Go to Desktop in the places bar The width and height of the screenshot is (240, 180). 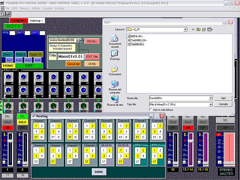115,55
